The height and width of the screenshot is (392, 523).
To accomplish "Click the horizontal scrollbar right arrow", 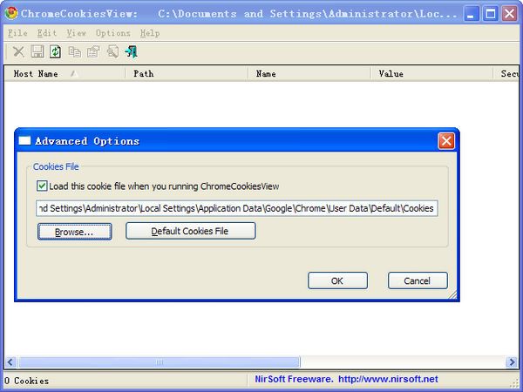I will 512,362.
